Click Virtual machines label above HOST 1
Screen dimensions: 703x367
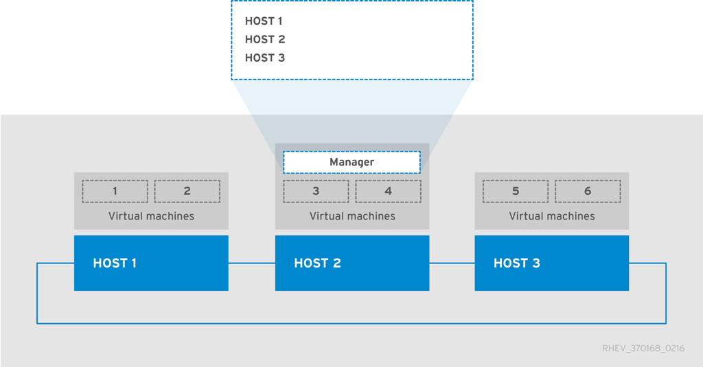click(151, 216)
